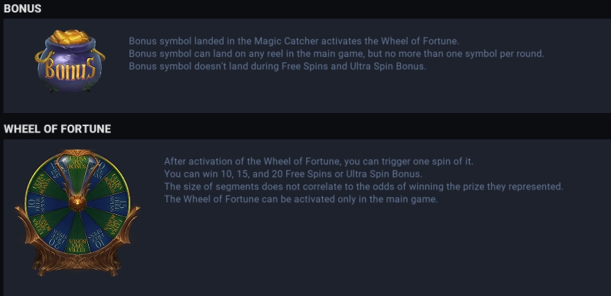Click the WHEEL OF FORTUNE section heading

click(x=57, y=129)
